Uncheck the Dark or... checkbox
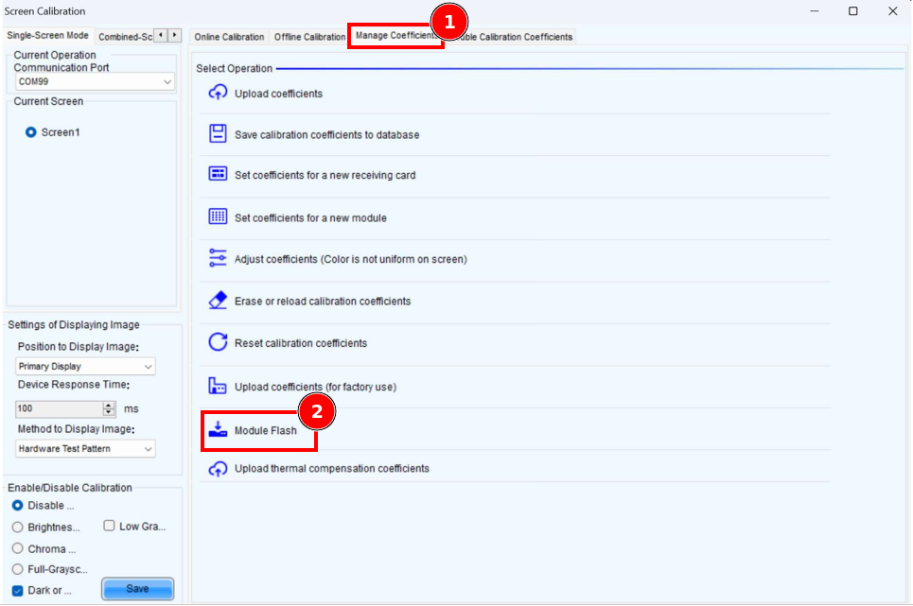913x606 pixels. 18,591
